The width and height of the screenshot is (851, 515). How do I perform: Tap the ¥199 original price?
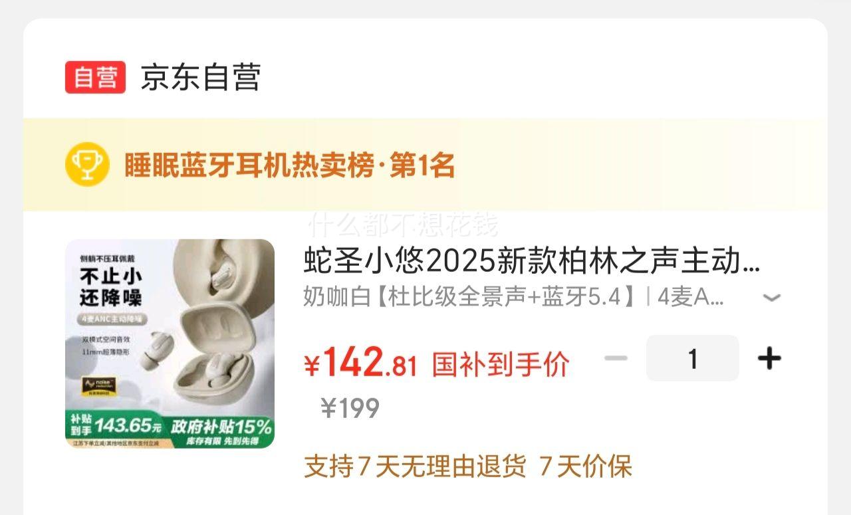click(x=350, y=408)
